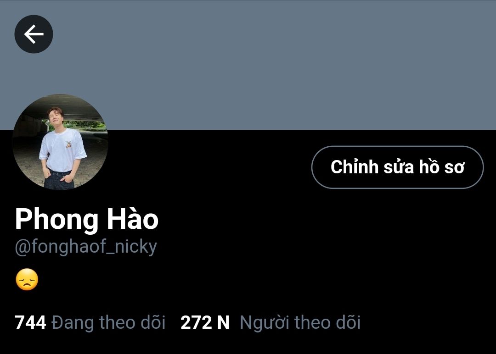Click the word 'Chỉnh' on the edit profile button

(x=354, y=166)
